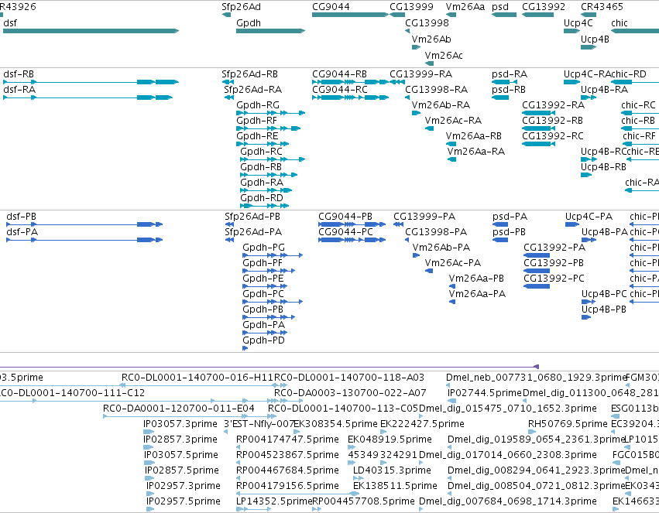The width and height of the screenshot is (659, 513).
Task: Select the dsf gene bar
Action: [91, 31]
